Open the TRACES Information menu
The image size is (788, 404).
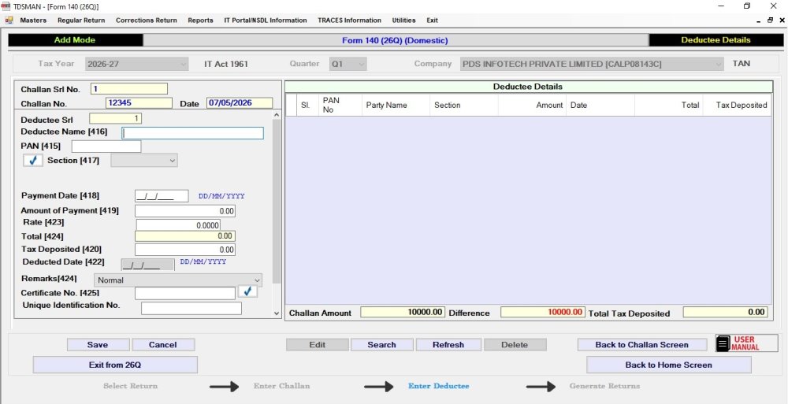[349, 20]
